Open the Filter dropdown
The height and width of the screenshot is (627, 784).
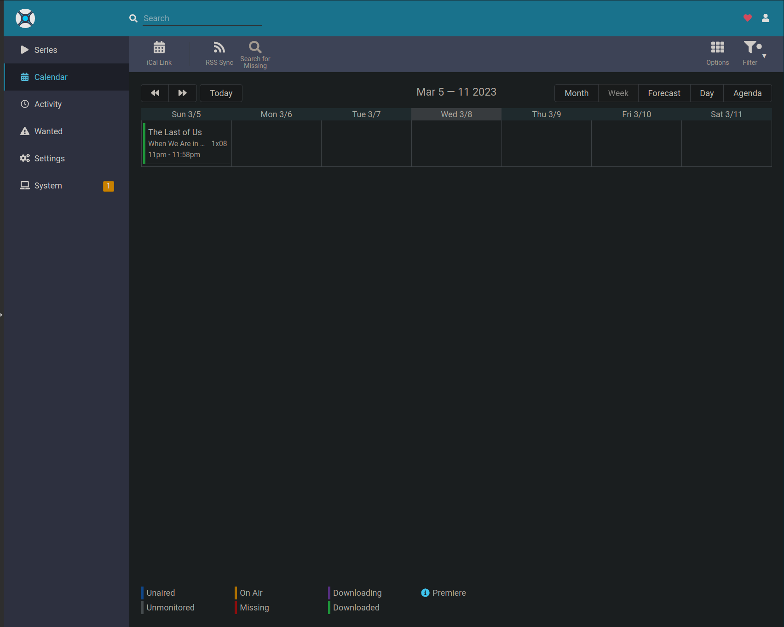click(x=754, y=54)
